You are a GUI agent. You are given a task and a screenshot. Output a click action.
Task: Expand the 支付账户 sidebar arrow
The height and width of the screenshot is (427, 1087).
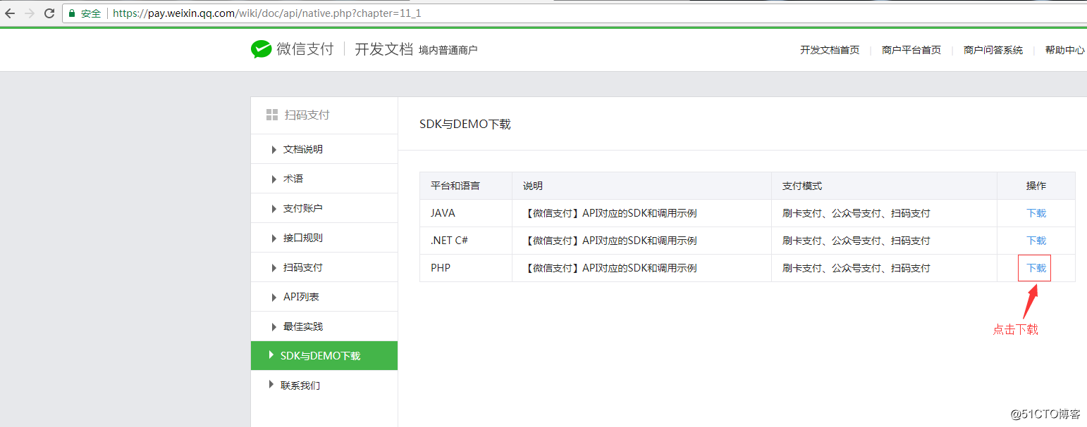point(274,208)
